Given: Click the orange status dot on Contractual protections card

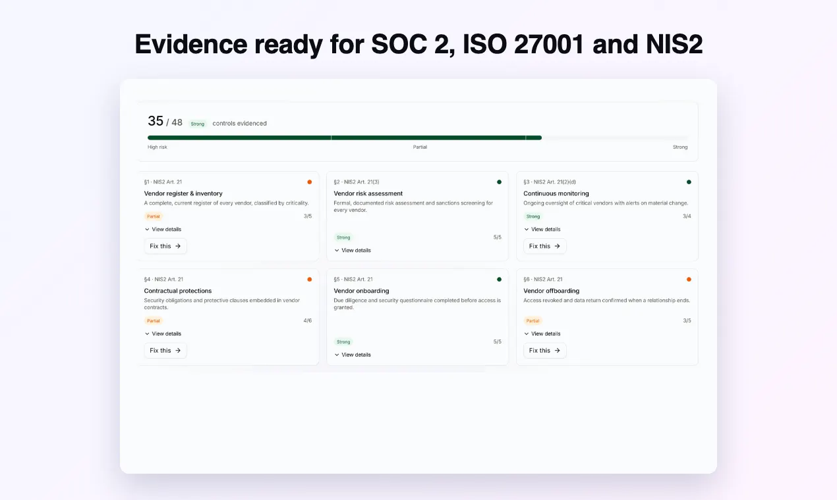Looking at the screenshot, I should point(310,279).
